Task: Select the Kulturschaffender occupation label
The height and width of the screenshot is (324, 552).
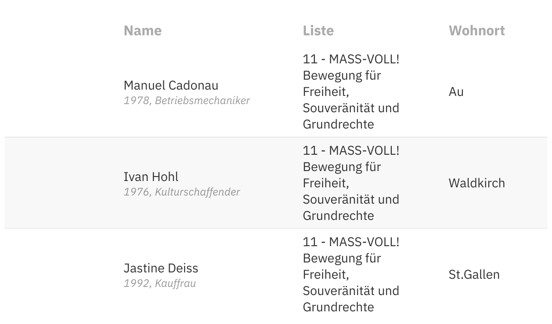Action: (x=197, y=192)
